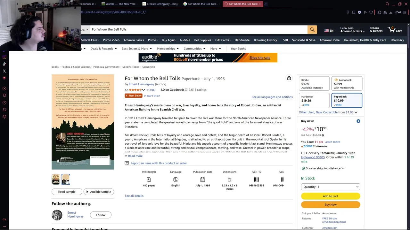410x230 pixels.
Task: Select the back cover thumbnail
Action: click(66, 179)
